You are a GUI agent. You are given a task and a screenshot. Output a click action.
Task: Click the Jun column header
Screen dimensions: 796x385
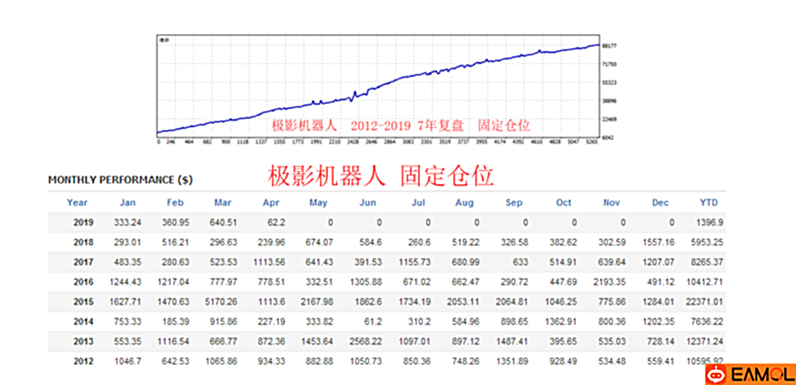(x=368, y=203)
